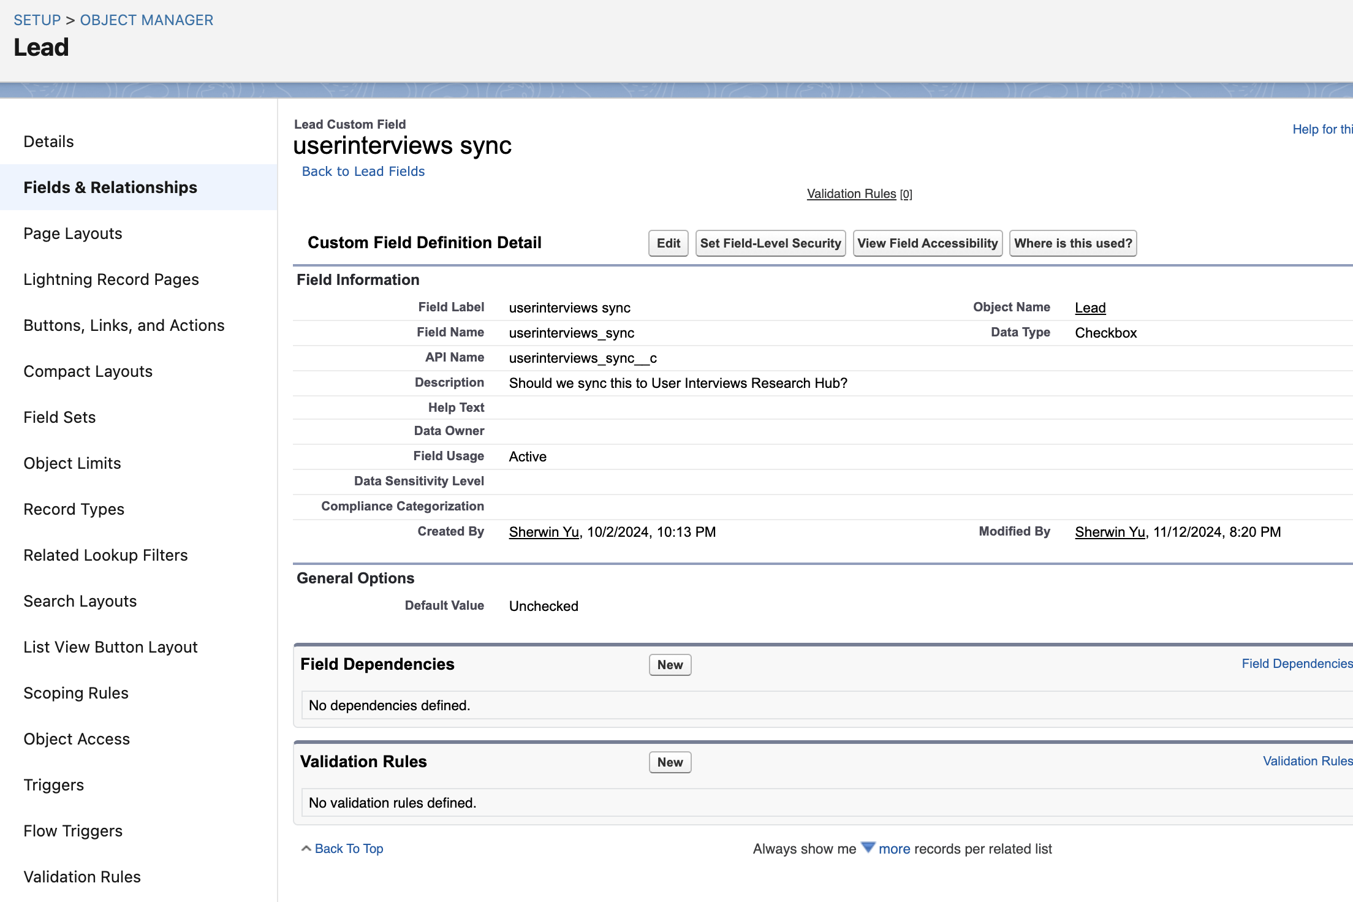Open Scoping Rules sidebar item

(x=76, y=693)
